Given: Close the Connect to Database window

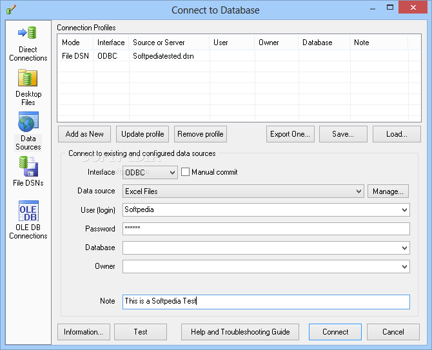Looking at the screenshot, I should pyautogui.click(x=413, y=8).
